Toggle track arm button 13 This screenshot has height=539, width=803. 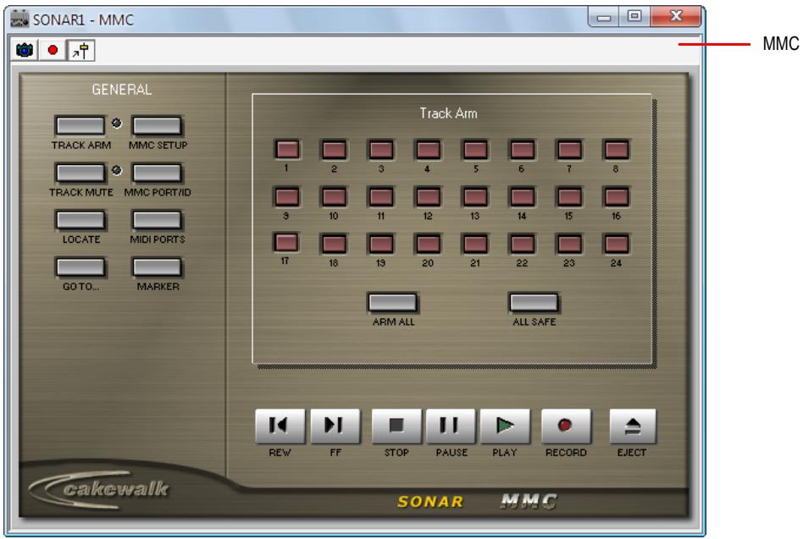[475, 197]
